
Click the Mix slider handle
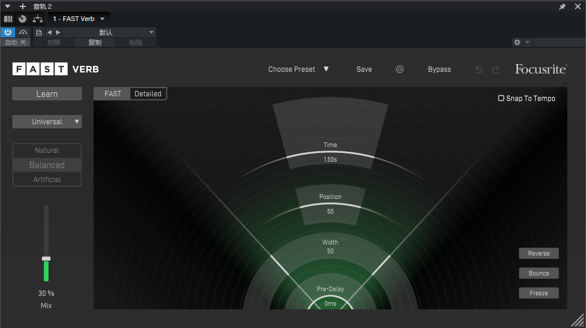tap(46, 259)
